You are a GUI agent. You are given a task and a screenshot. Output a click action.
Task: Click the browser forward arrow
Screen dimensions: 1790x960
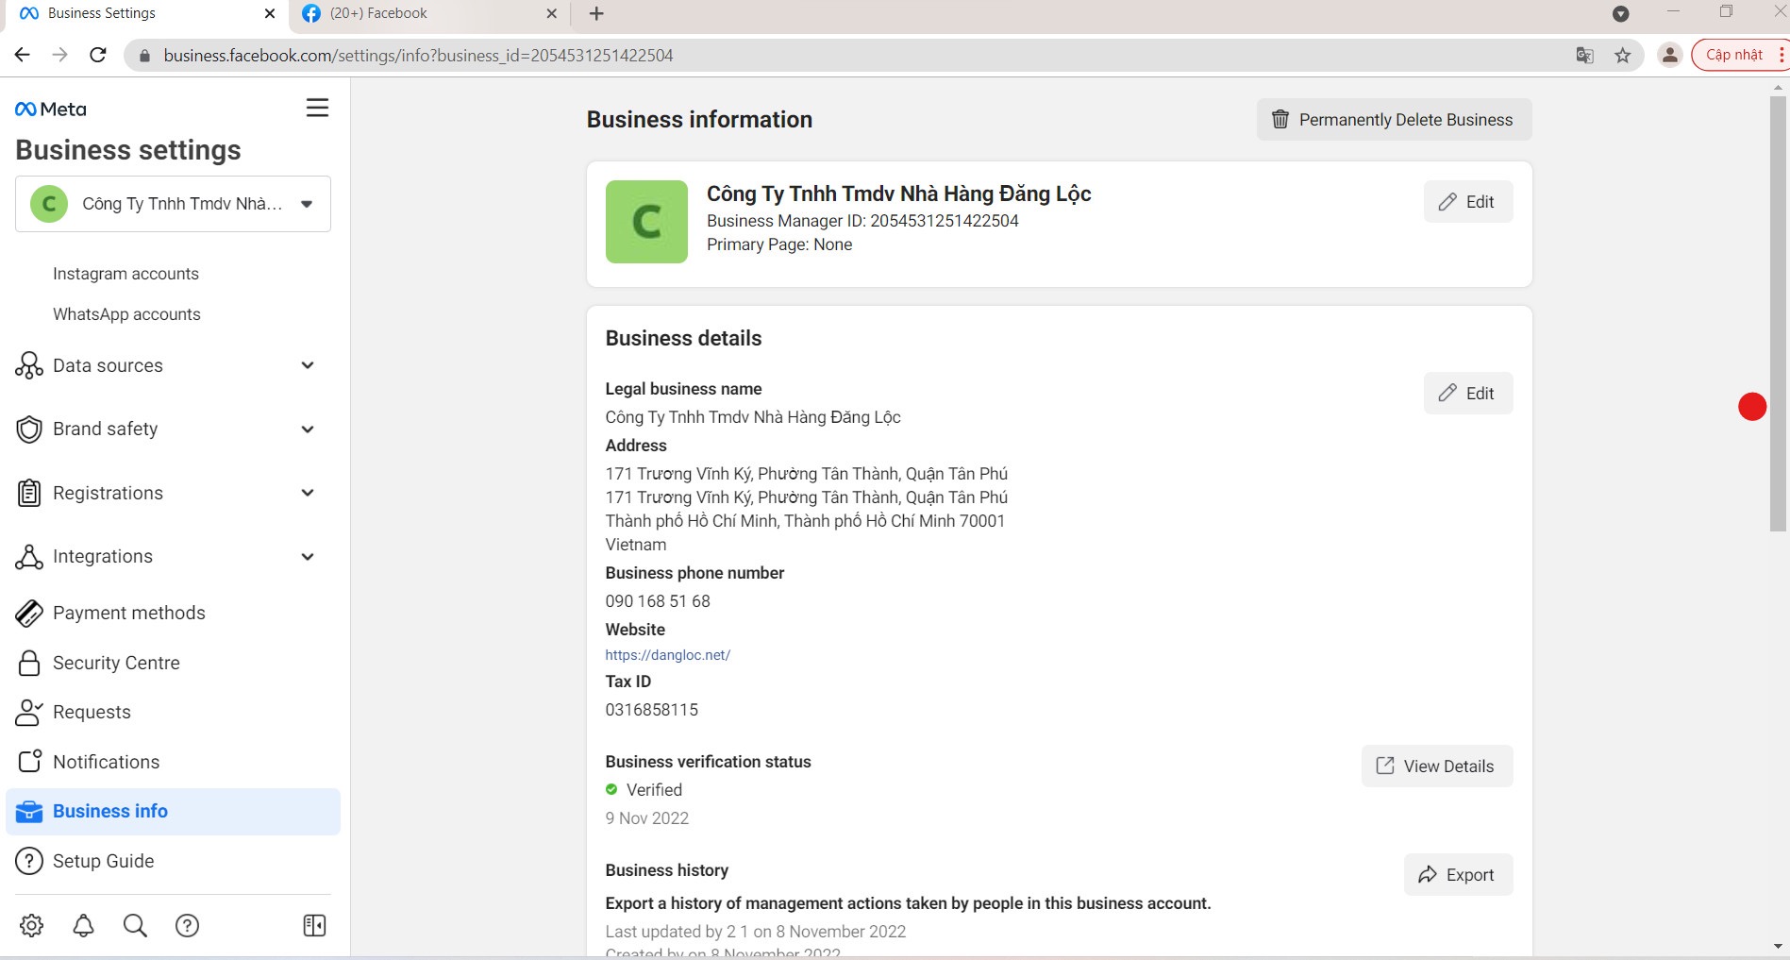(59, 55)
